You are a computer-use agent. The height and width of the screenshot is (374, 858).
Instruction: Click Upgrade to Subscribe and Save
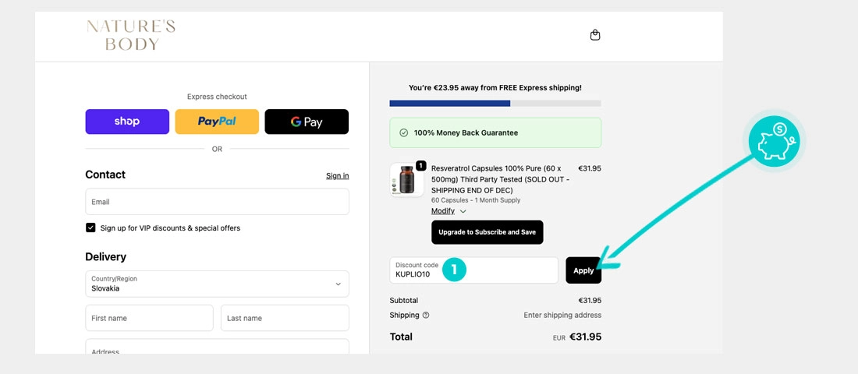coord(487,232)
